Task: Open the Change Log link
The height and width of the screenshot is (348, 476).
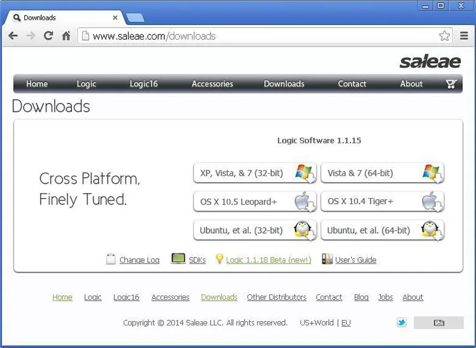Action: (139, 260)
